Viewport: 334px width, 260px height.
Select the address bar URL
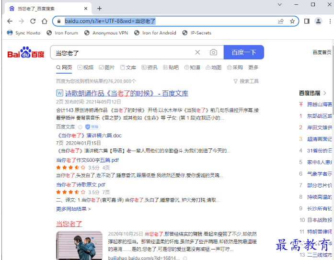pos(110,21)
